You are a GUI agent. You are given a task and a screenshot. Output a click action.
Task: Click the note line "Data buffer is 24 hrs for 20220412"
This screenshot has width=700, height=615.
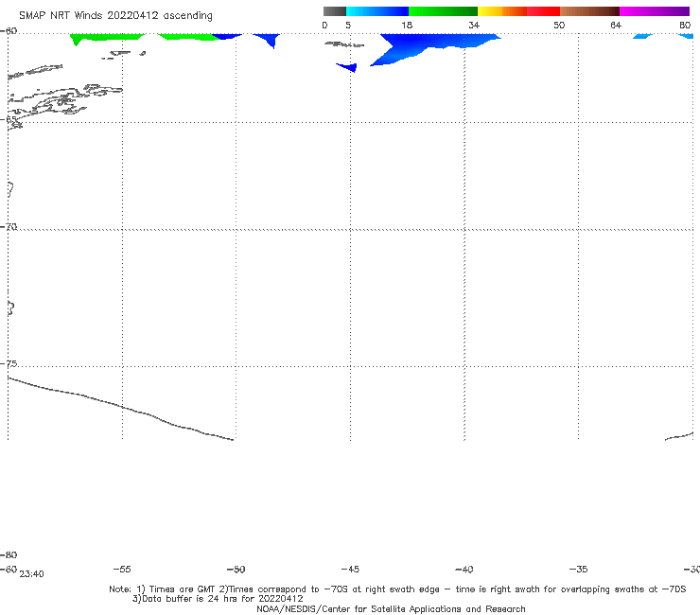pos(218,599)
